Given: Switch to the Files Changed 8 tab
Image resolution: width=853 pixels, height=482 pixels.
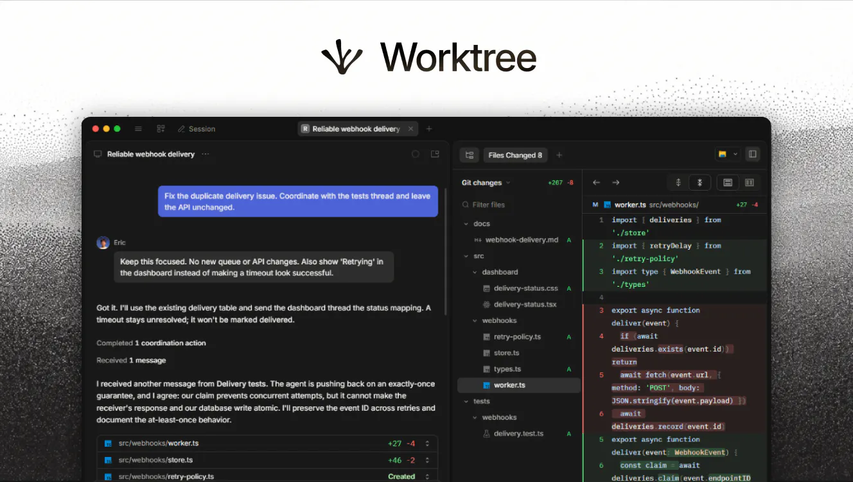Looking at the screenshot, I should tap(514, 155).
